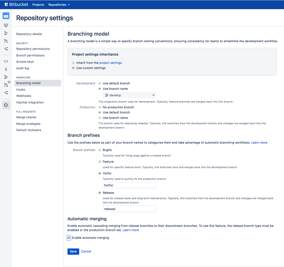Select Branching model in sidebar
The height and width of the screenshot is (267, 284).
click(x=38, y=83)
